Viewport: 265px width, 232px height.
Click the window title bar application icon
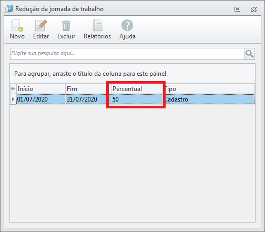[x=8, y=9]
